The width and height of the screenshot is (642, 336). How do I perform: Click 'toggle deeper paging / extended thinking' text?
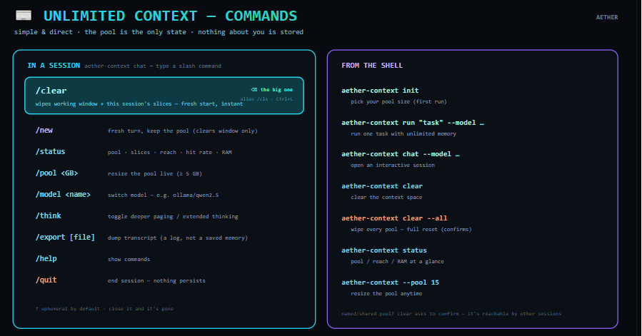[173, 216]
